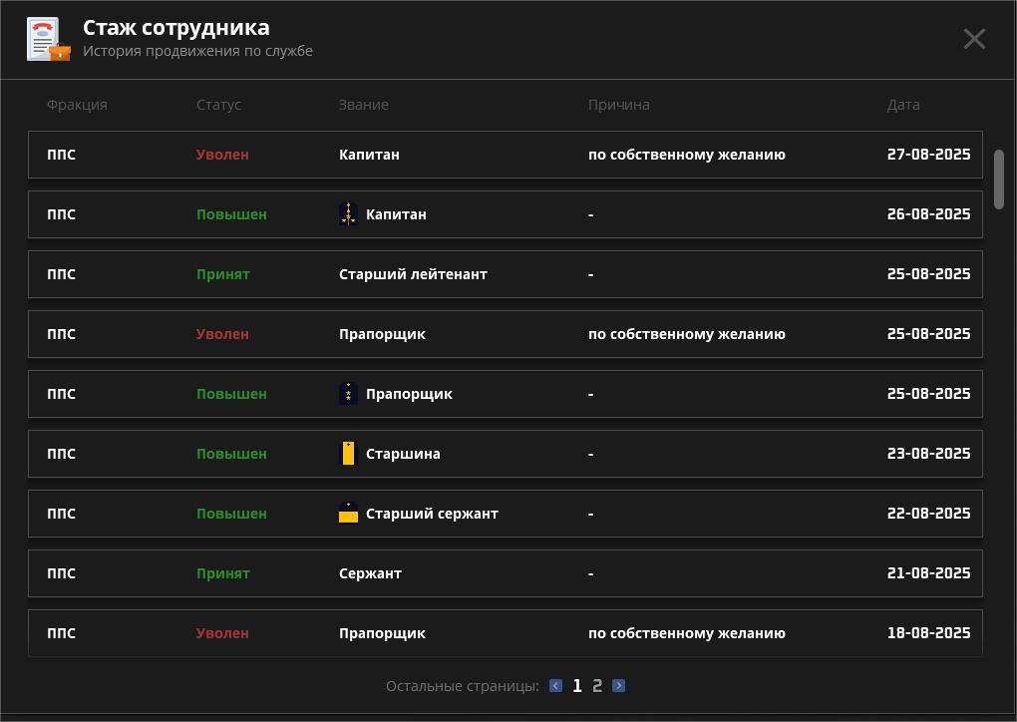Viewport: 1017px width, 722px height.
Task: Open page 2 of the history
Action: pyautogui.click(x=597, y=686)
